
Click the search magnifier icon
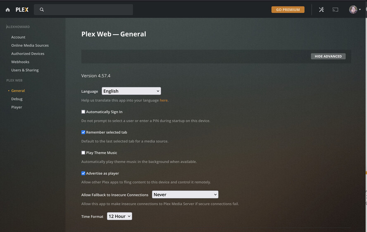click(42, 9)
